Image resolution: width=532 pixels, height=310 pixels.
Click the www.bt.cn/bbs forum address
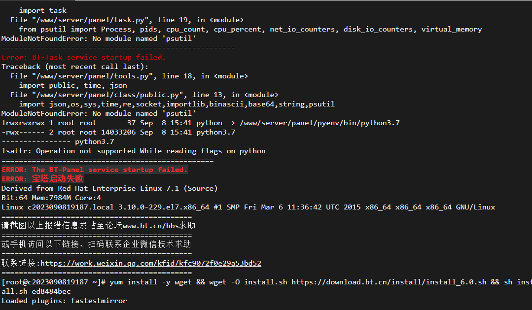[151, 226]
